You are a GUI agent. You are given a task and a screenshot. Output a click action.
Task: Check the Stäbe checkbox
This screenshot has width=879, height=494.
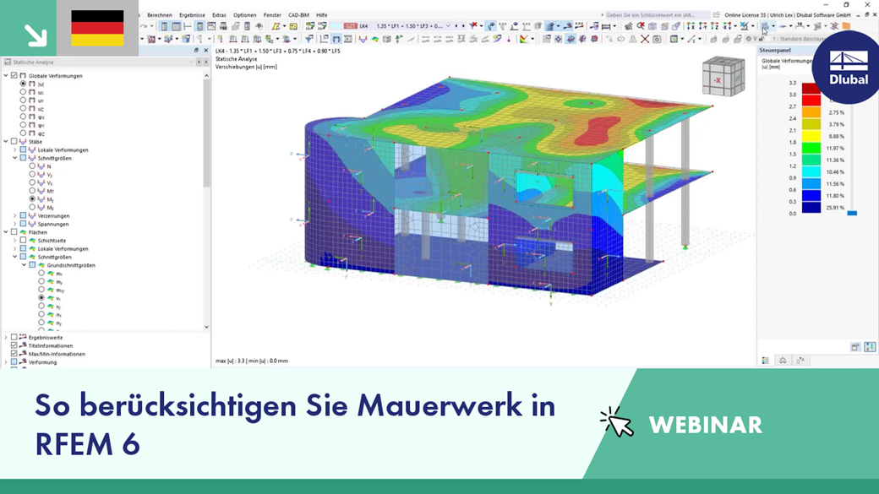[14, 142]
